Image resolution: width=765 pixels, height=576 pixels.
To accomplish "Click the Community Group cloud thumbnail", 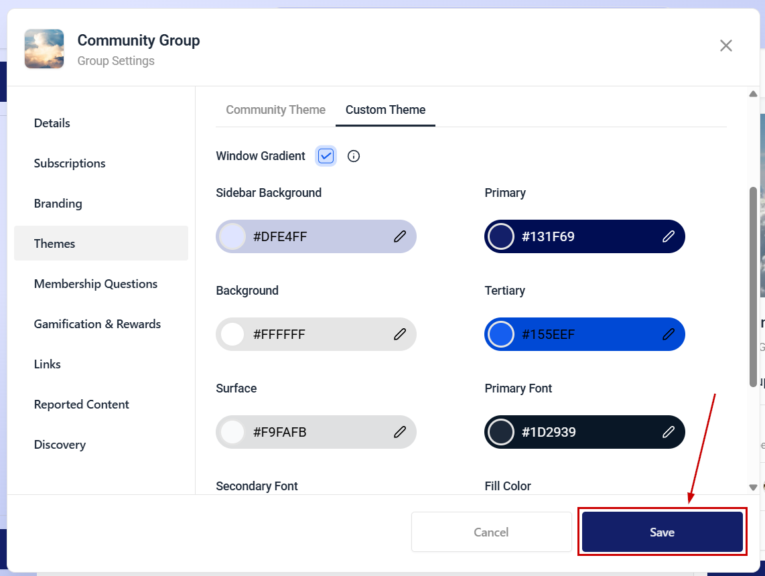I will pyautogui.click(x=44, y=49).
